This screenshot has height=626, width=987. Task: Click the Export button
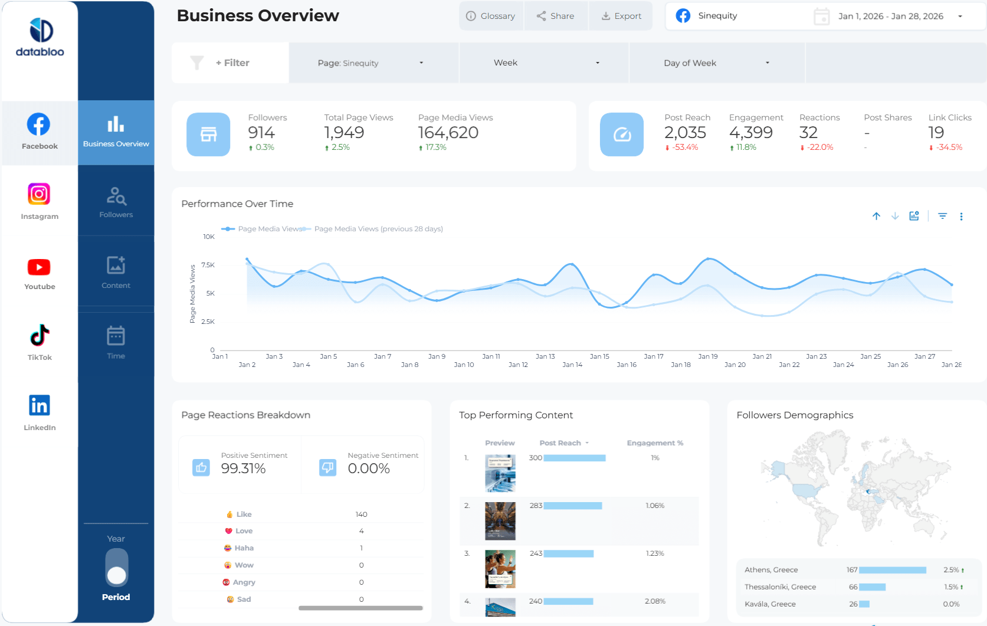tap(621, 16)
